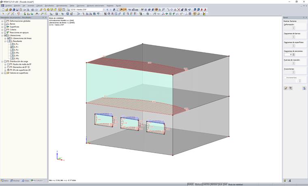Collapse Distribución de carga tree node
This screenshot has height=186, width=308.
click(2, 62)
